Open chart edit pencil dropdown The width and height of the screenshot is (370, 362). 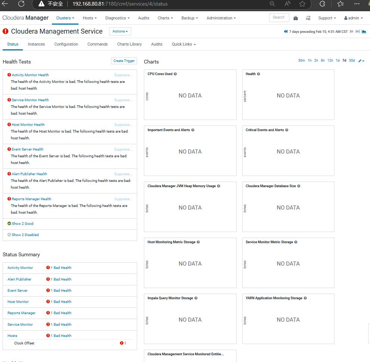tap(361, 61)
